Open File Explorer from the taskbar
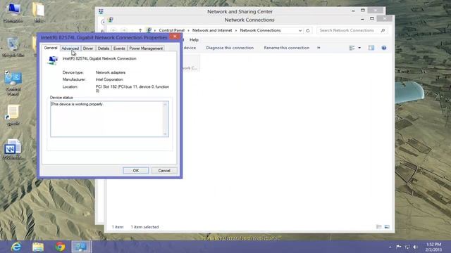 tap(38, 247)
